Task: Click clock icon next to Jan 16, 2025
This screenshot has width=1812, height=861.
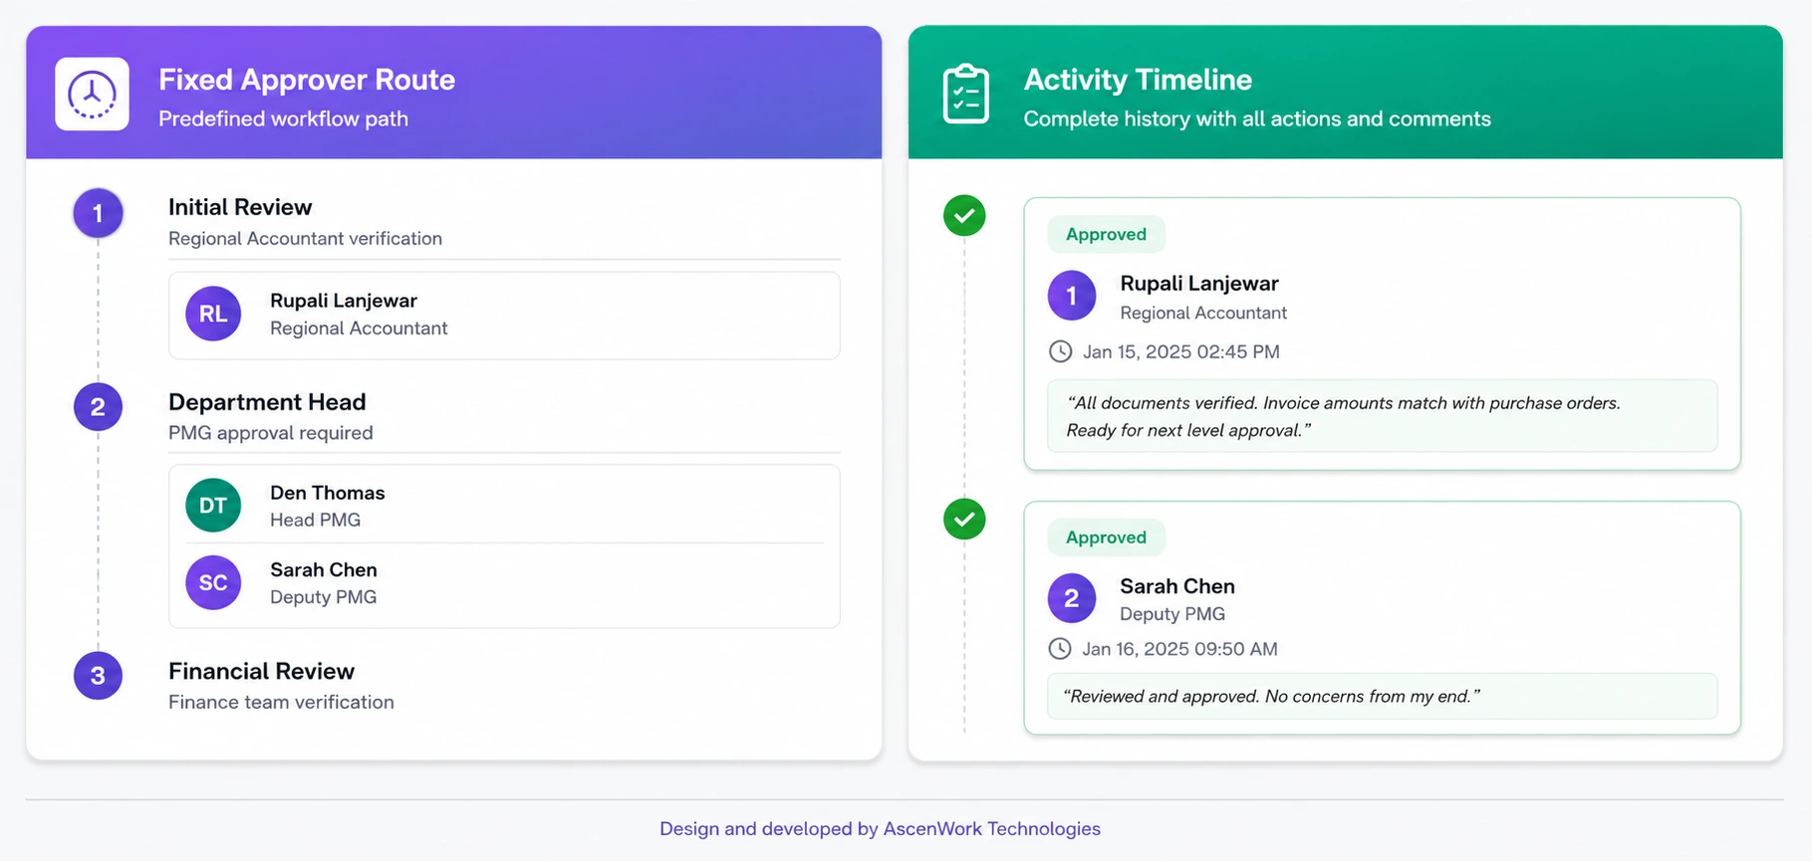Action: 1060,649
